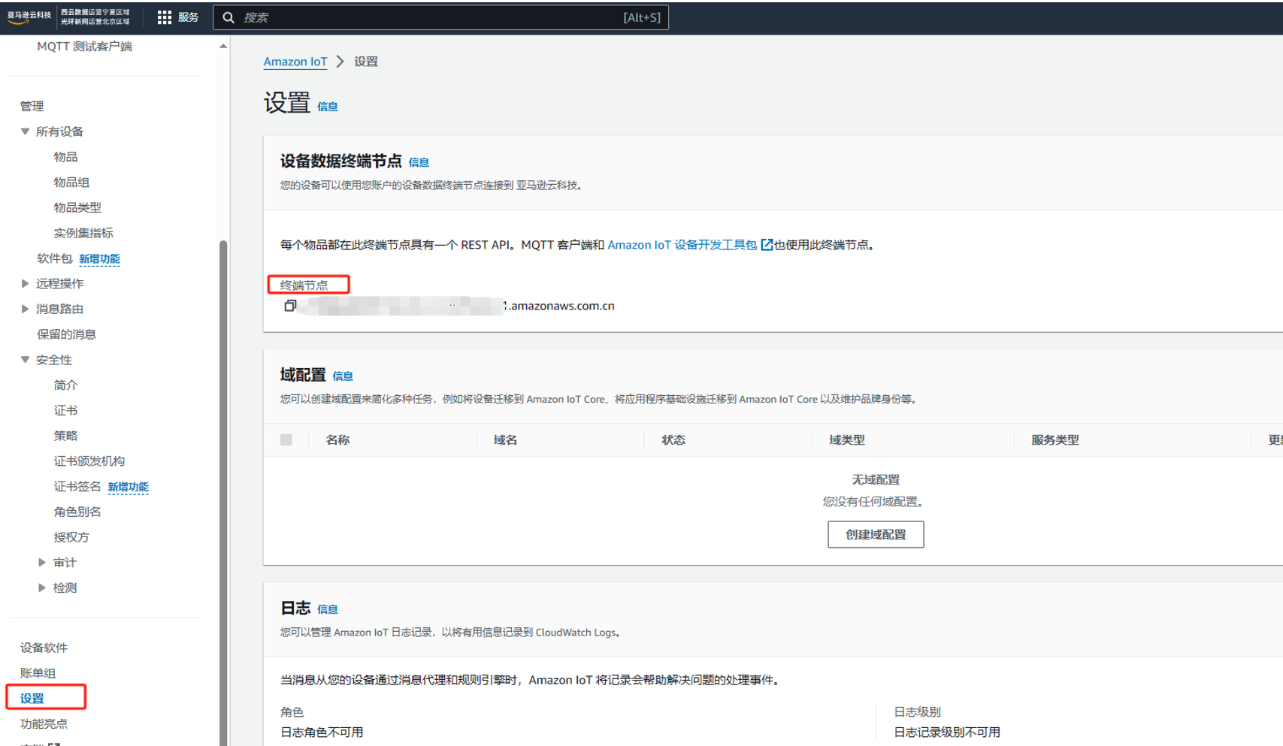Image resolution: width=1283 pixels, height=746 pixels.
Task: Open 物品类型 in sidebar
Action: click(x=77, y=207)
